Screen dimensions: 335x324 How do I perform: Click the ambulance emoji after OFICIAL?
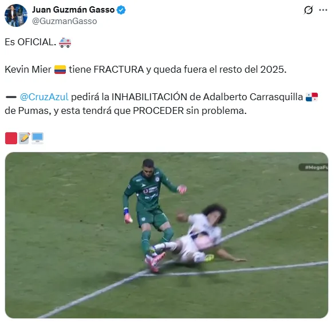point(65,42)
